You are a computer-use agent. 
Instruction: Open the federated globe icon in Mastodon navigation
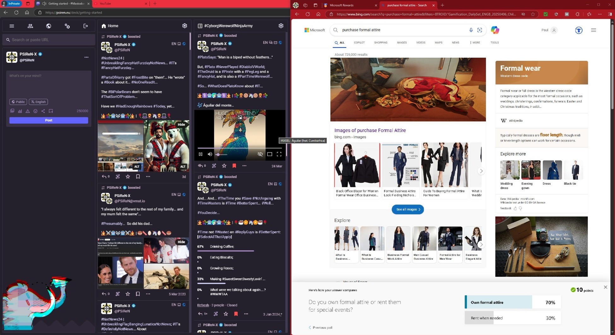(x=49, y=26)
